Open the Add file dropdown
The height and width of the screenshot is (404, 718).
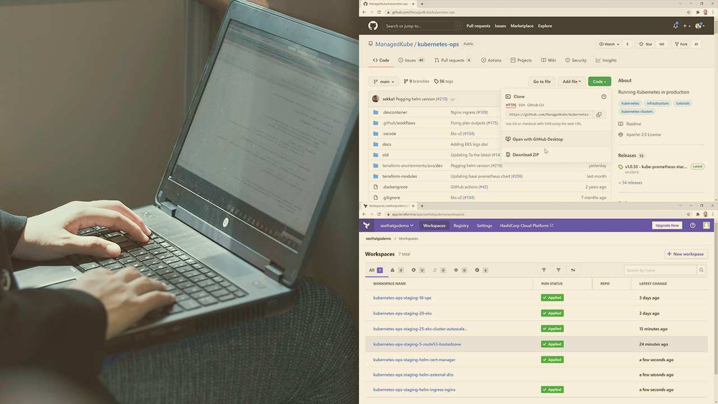click(x=572, y=81)
